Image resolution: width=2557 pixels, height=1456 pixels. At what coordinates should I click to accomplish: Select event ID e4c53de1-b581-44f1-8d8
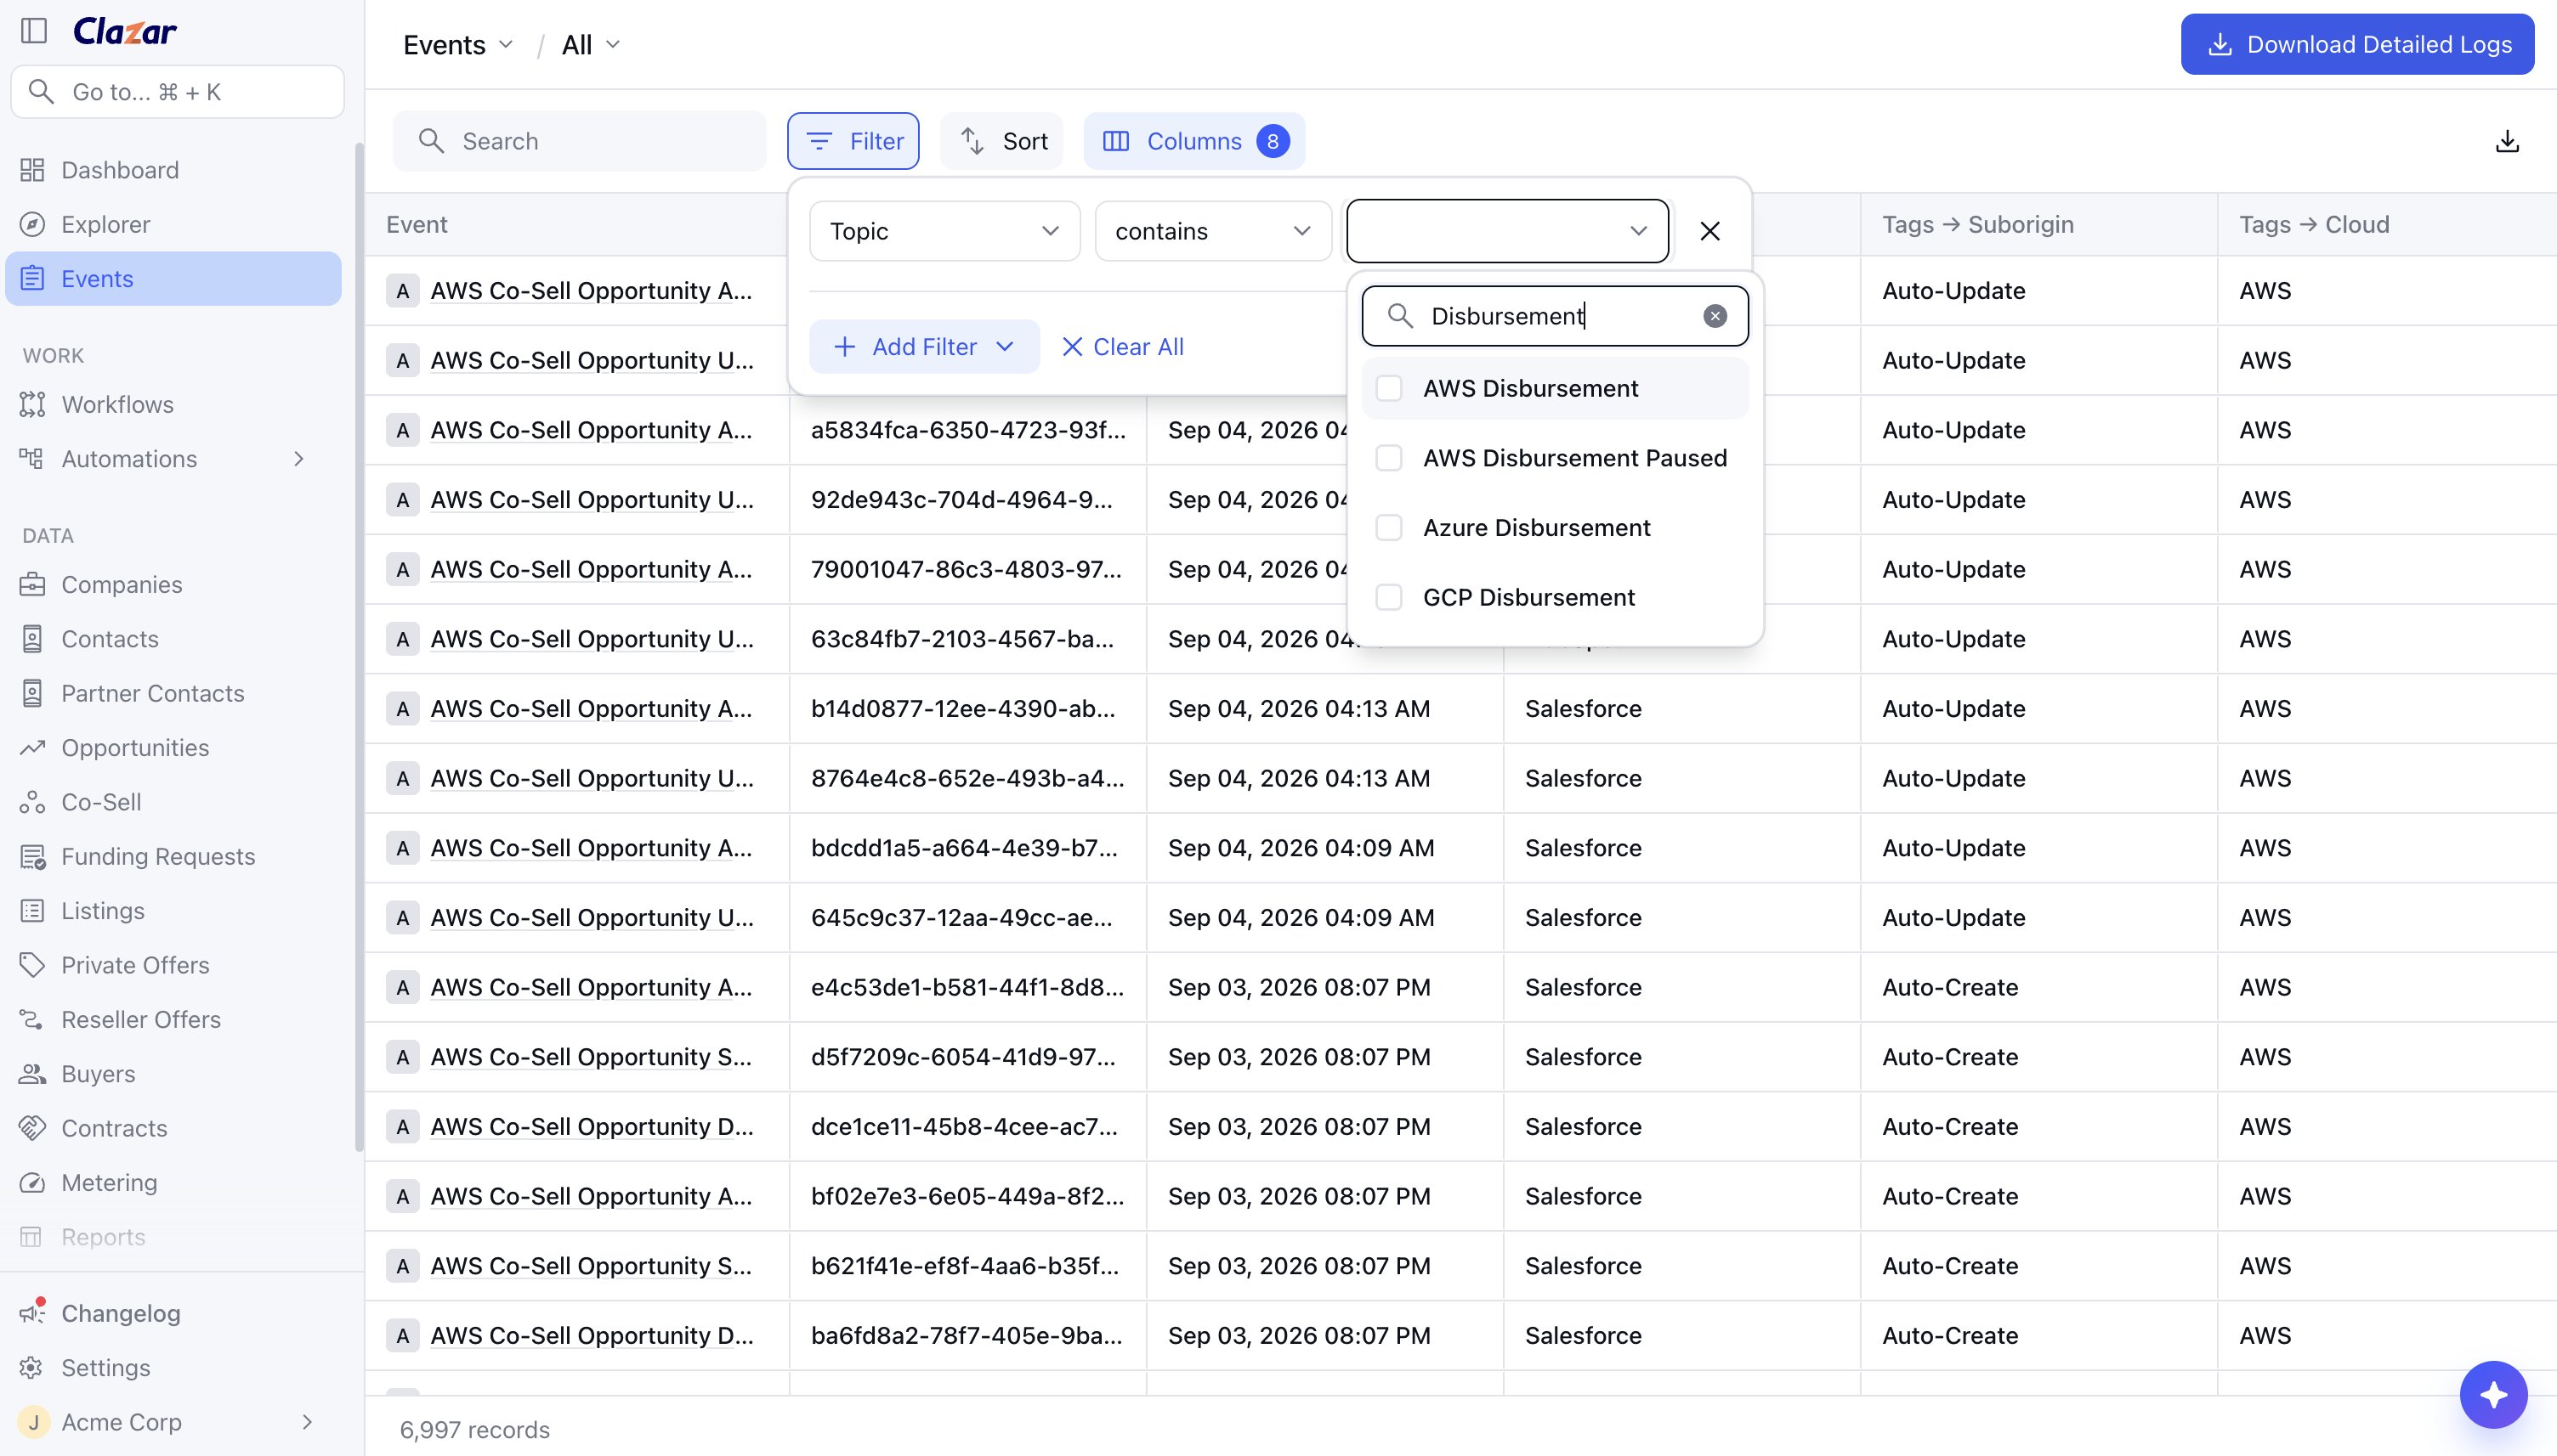point(967,987)
